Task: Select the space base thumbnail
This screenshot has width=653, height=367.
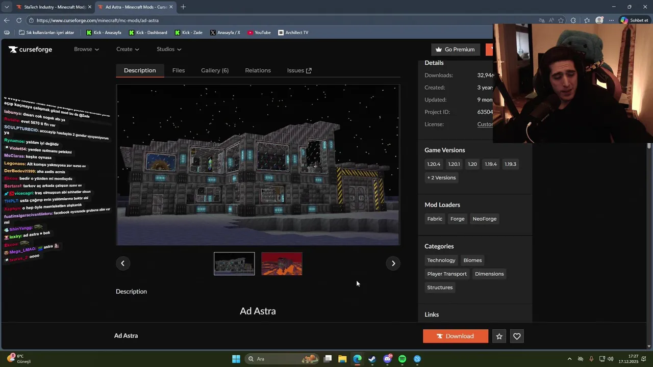Action: click(234, 264)
